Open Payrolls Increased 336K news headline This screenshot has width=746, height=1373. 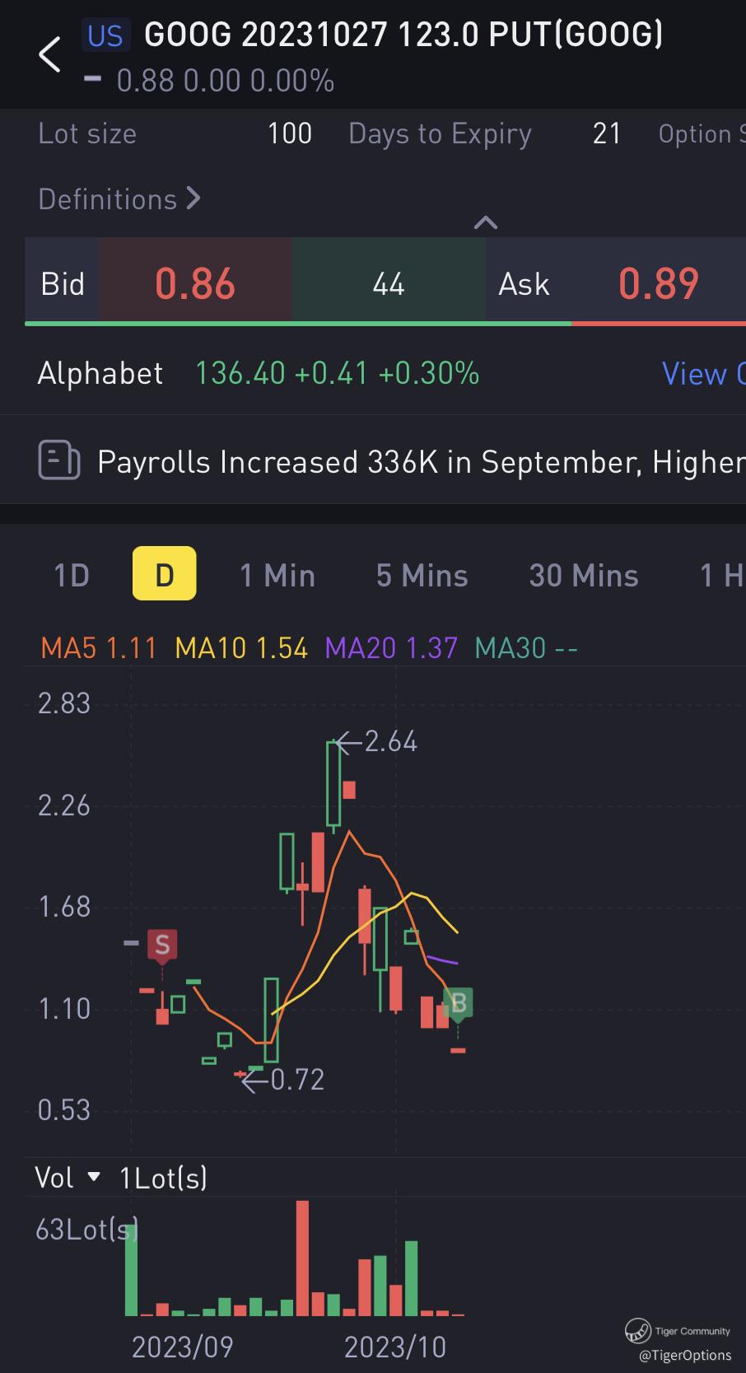422,461
